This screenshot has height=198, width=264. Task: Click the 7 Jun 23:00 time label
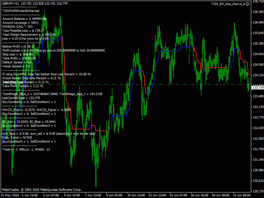pos(93,195)
